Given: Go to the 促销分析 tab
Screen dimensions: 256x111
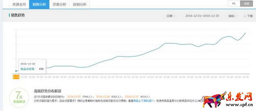Looking at the screenshot, I should click(80, 4).
